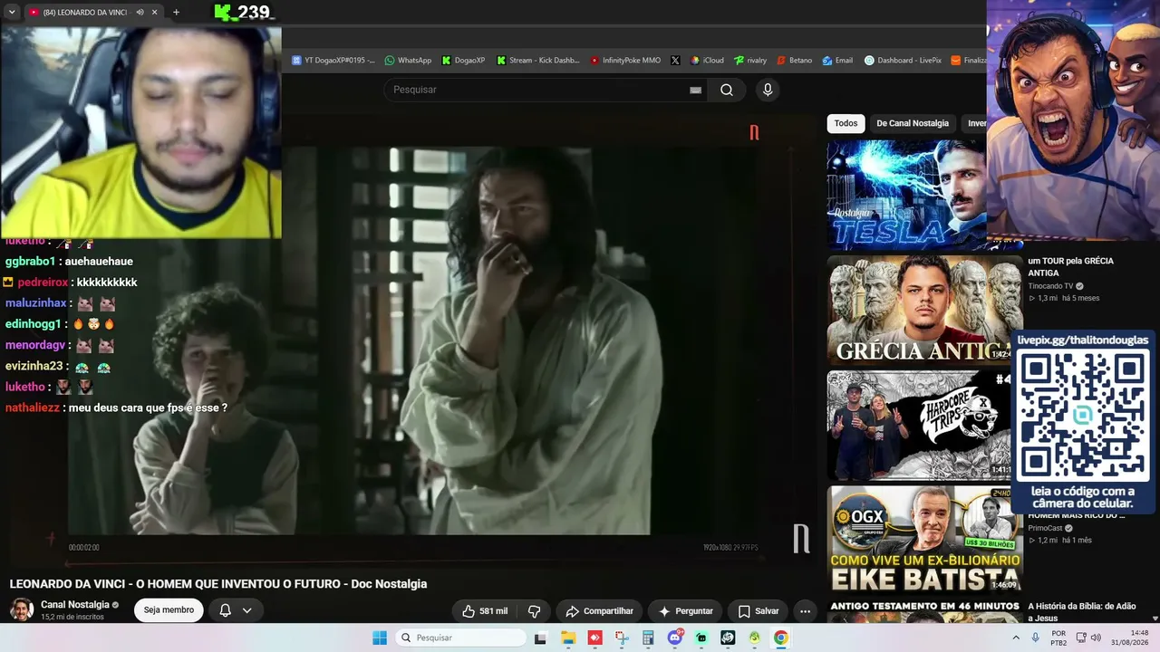Start voice search with the microphone icon
The image size is (1160, 652).
pos(768,90)
